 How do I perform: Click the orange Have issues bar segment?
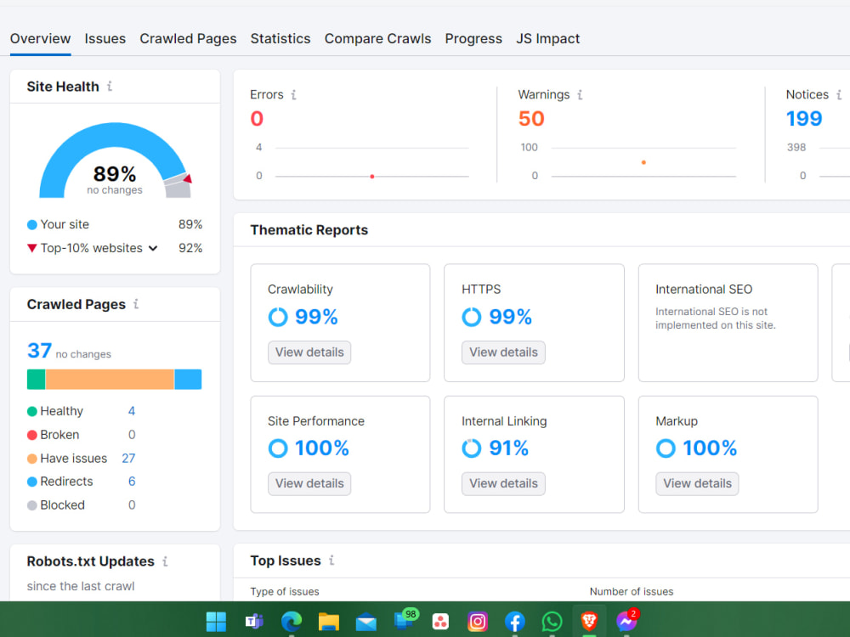[110, 379]
